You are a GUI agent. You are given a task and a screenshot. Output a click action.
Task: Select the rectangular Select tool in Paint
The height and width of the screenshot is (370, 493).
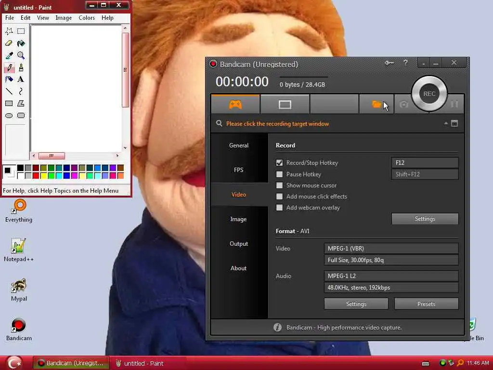point(21,31)
